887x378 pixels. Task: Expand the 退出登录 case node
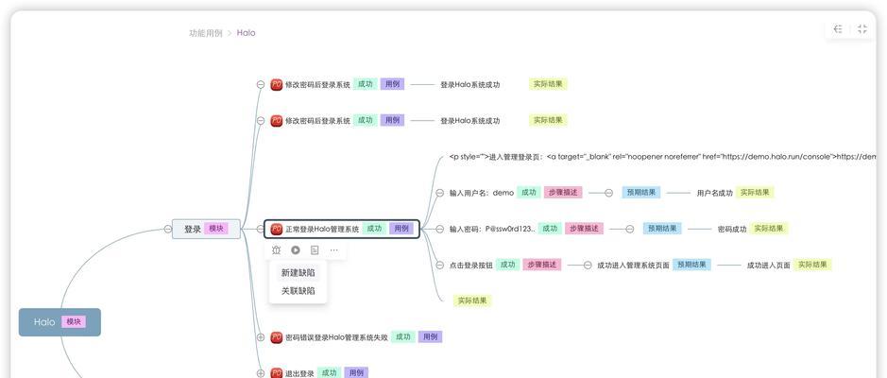(x=260, y=373)
